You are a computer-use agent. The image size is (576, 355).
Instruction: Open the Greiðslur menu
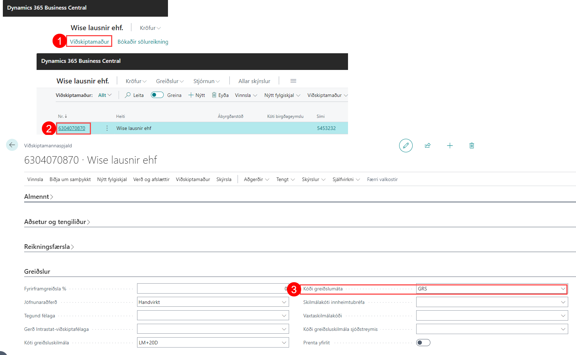pyautogui.click(x=169, y=81)
